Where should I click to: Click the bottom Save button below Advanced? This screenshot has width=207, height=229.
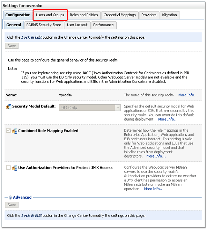click(12, 205)
